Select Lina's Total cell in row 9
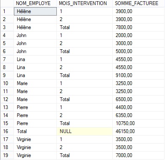The width and height of the screenshot is (165, 160). click(x=85, y=75)
